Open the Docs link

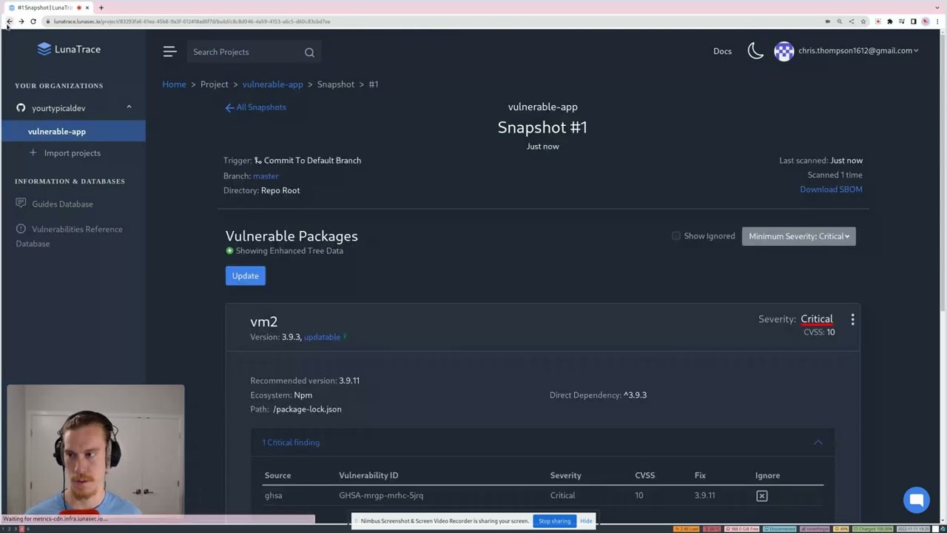(x=722, y=51)
